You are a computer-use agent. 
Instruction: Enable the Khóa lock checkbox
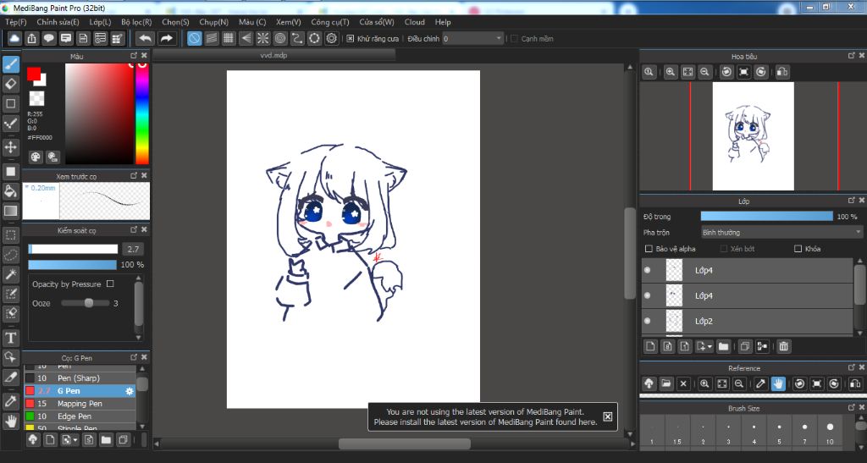coord(798,249)
